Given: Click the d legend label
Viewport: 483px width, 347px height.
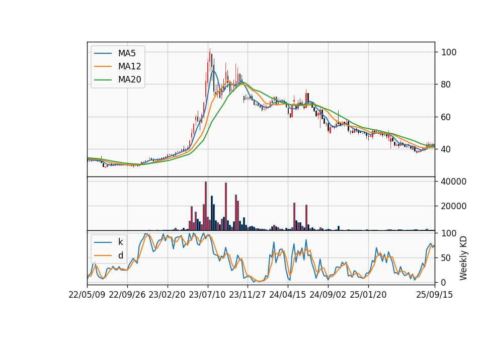Looking at the screenshot, I should [121, 255].
